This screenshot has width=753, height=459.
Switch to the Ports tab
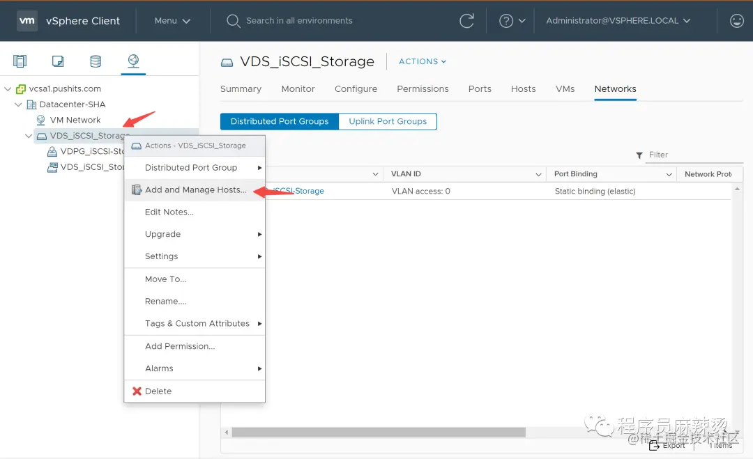click(x=480, y=88)
